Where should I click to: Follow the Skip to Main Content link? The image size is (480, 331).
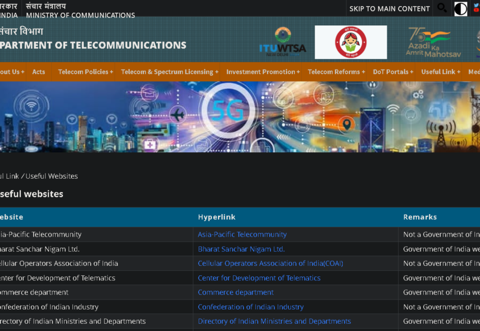pyautogui.click(x=390, y=9)
